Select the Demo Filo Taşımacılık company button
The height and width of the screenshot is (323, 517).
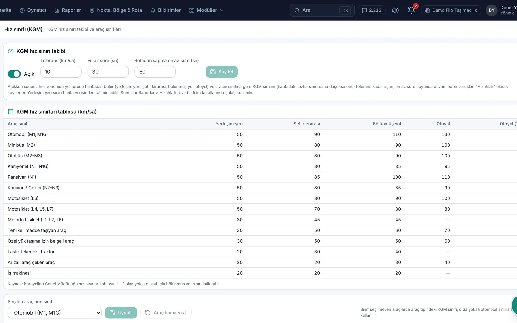click(451, 10)
